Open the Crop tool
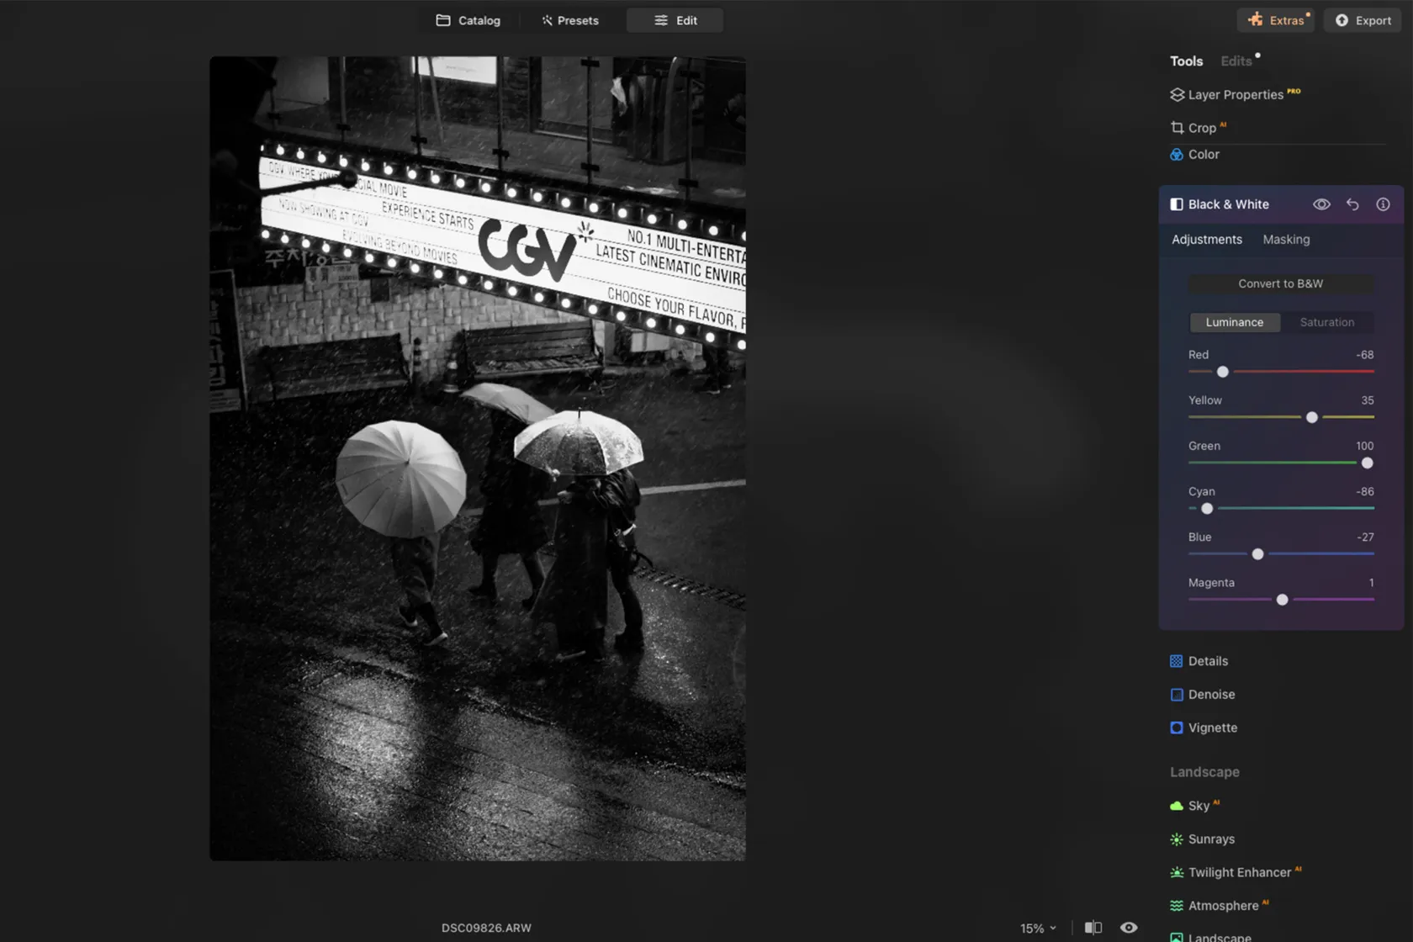Screen dimensions: 1413x942 coord(1201,128)
